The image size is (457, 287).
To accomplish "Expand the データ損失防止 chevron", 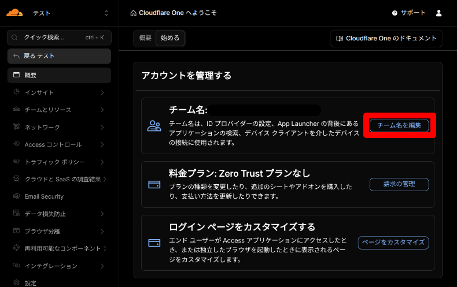I will (x=102, y=214).
